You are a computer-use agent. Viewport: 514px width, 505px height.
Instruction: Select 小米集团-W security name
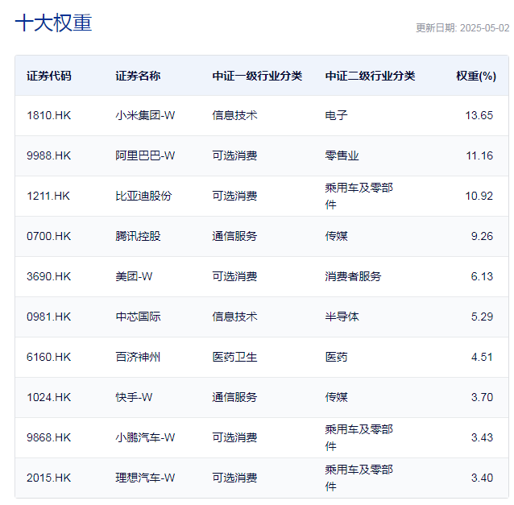(145, 115)
